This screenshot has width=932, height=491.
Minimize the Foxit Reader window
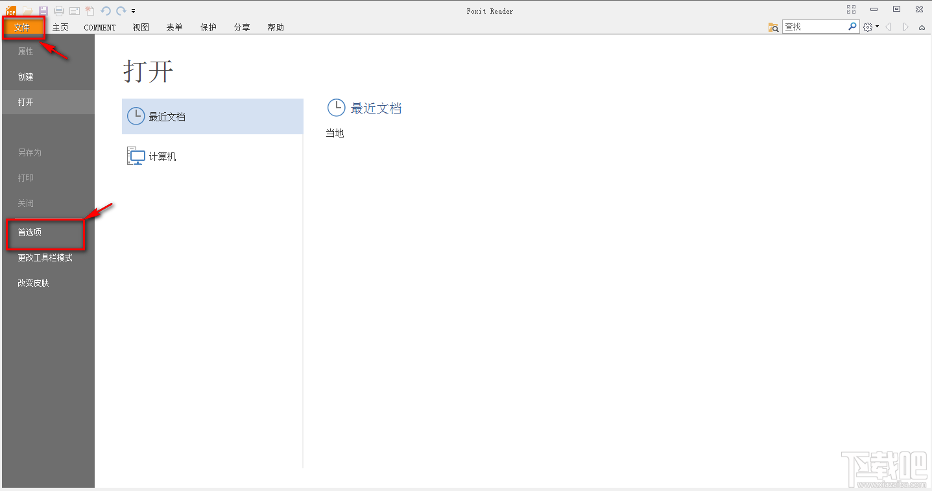point(874,9)
